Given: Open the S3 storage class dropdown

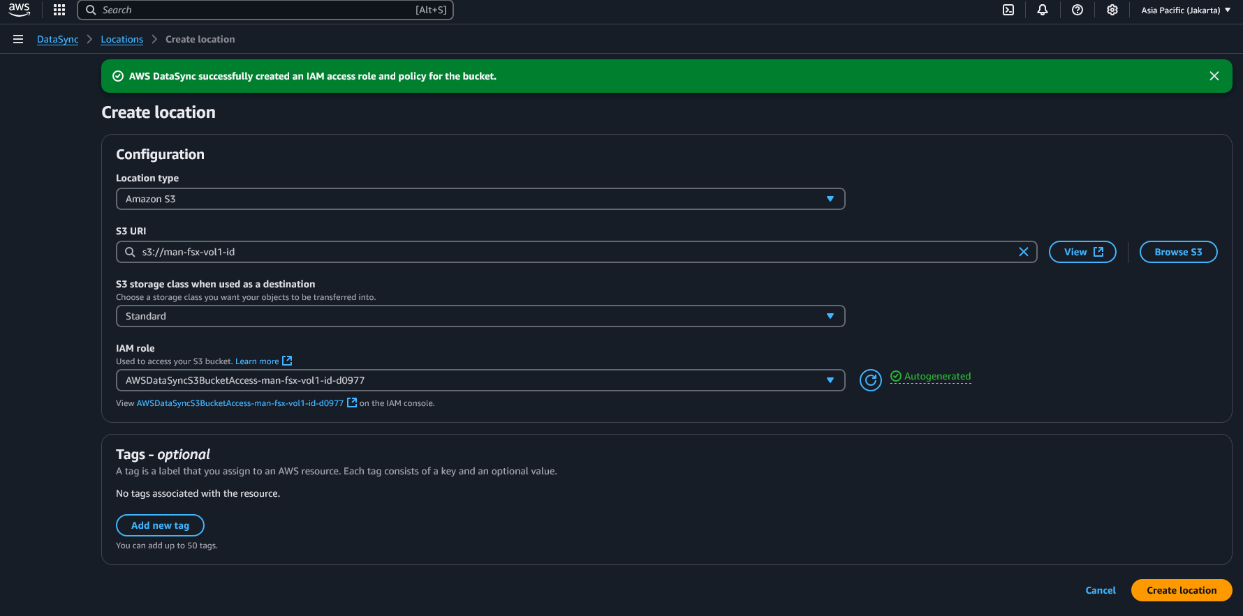Looking at the screenshot, I should pyautogui.click(x=480, y=316).
